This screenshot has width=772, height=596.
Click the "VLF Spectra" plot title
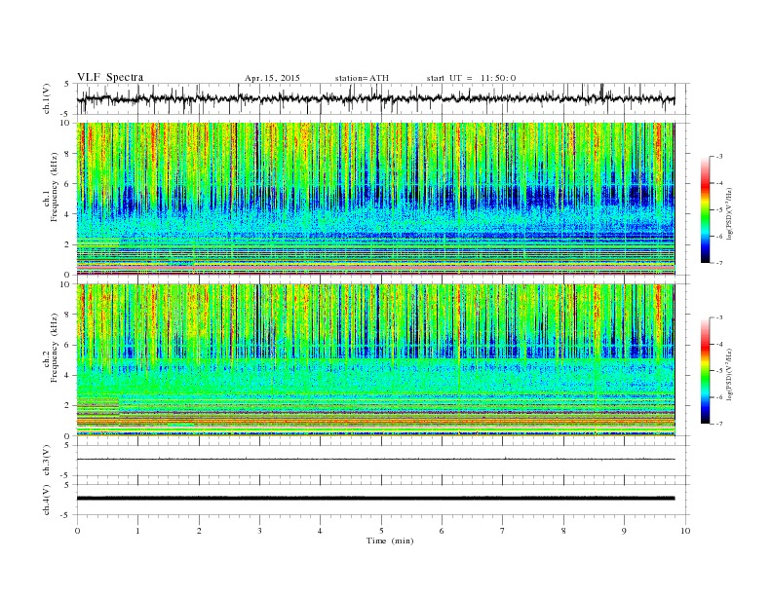[110, 77]
